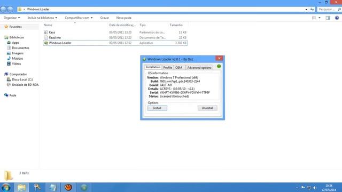Go back with the Explorer back arrow
The image size is (342, 192).
(x=3, y=10)
